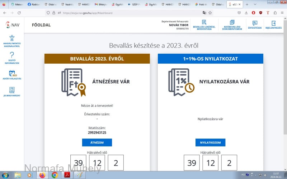Click the translate page icon
This screenshot has height=179, width=287.
pyautogui.click(x=204, y=13)
